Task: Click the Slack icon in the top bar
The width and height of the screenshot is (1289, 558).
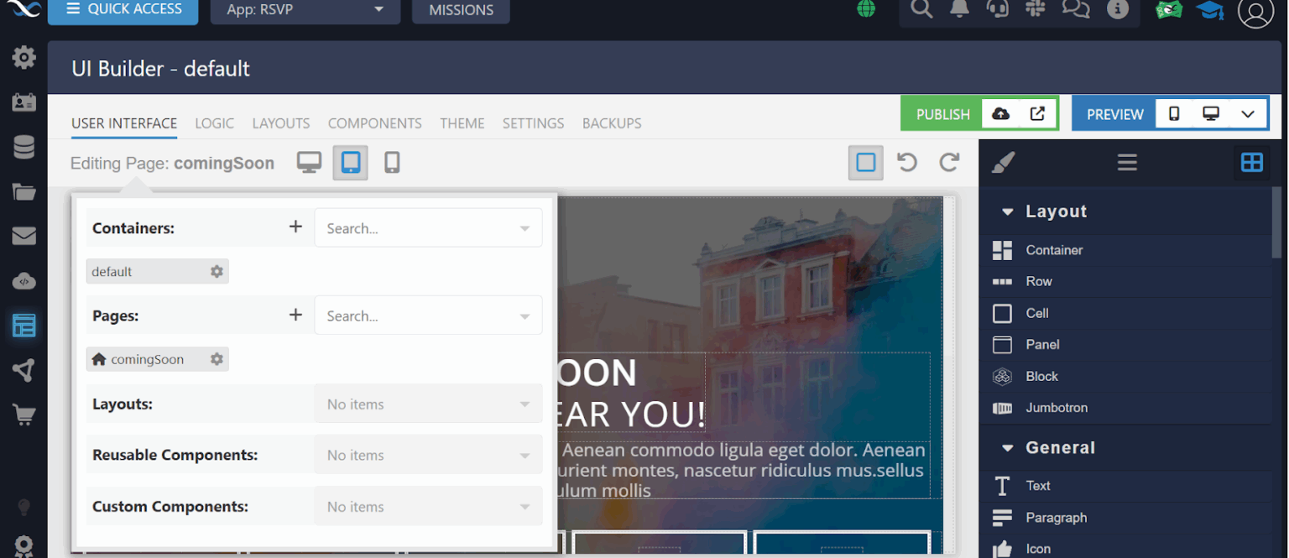Action: [1035, 10]
